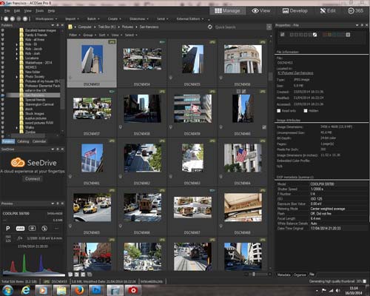
Task: Click the metering mode icon in Preview
Action: click(x=33, y=229)
